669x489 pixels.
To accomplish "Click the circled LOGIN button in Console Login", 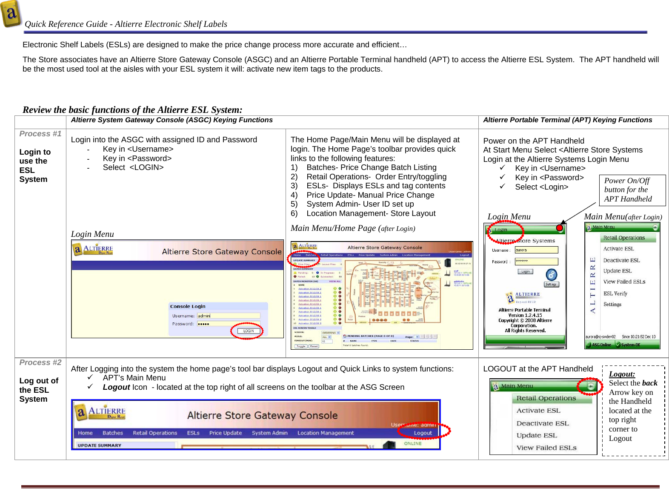I will (249, 331).
